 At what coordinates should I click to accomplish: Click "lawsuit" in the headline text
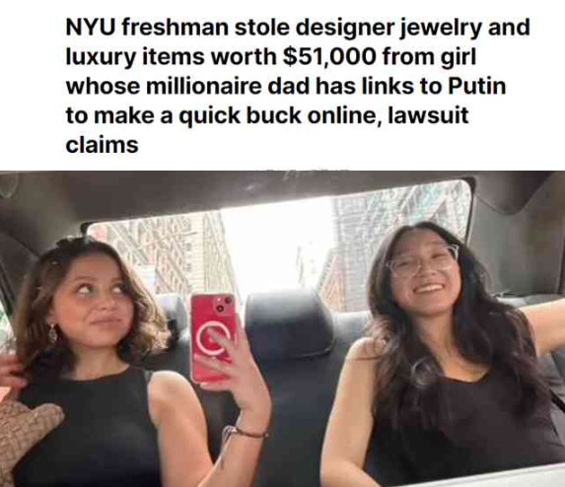pos(428,115)
